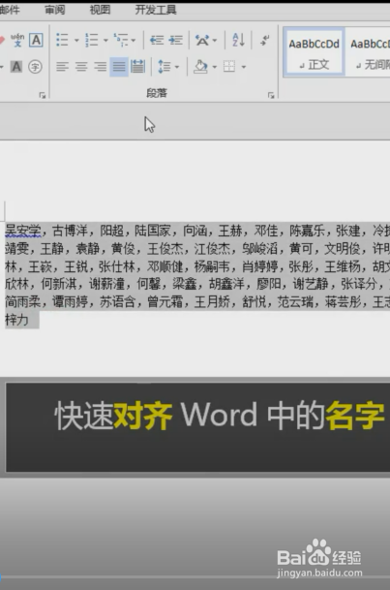Click the name 吴安学 in the document
This screenshot has width=390, height=590.
22,231
